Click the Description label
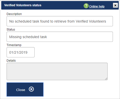The image size is (120, 99). 14,14
